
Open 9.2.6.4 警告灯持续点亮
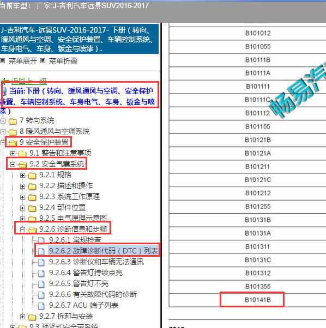tap(86, 273)
